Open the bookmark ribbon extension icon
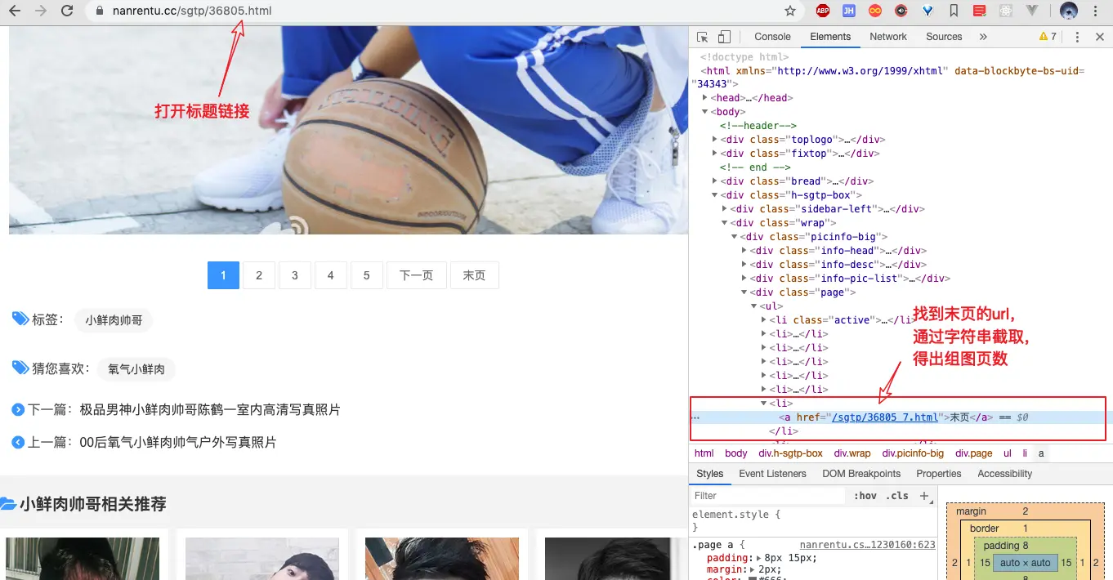 point(954,11)
